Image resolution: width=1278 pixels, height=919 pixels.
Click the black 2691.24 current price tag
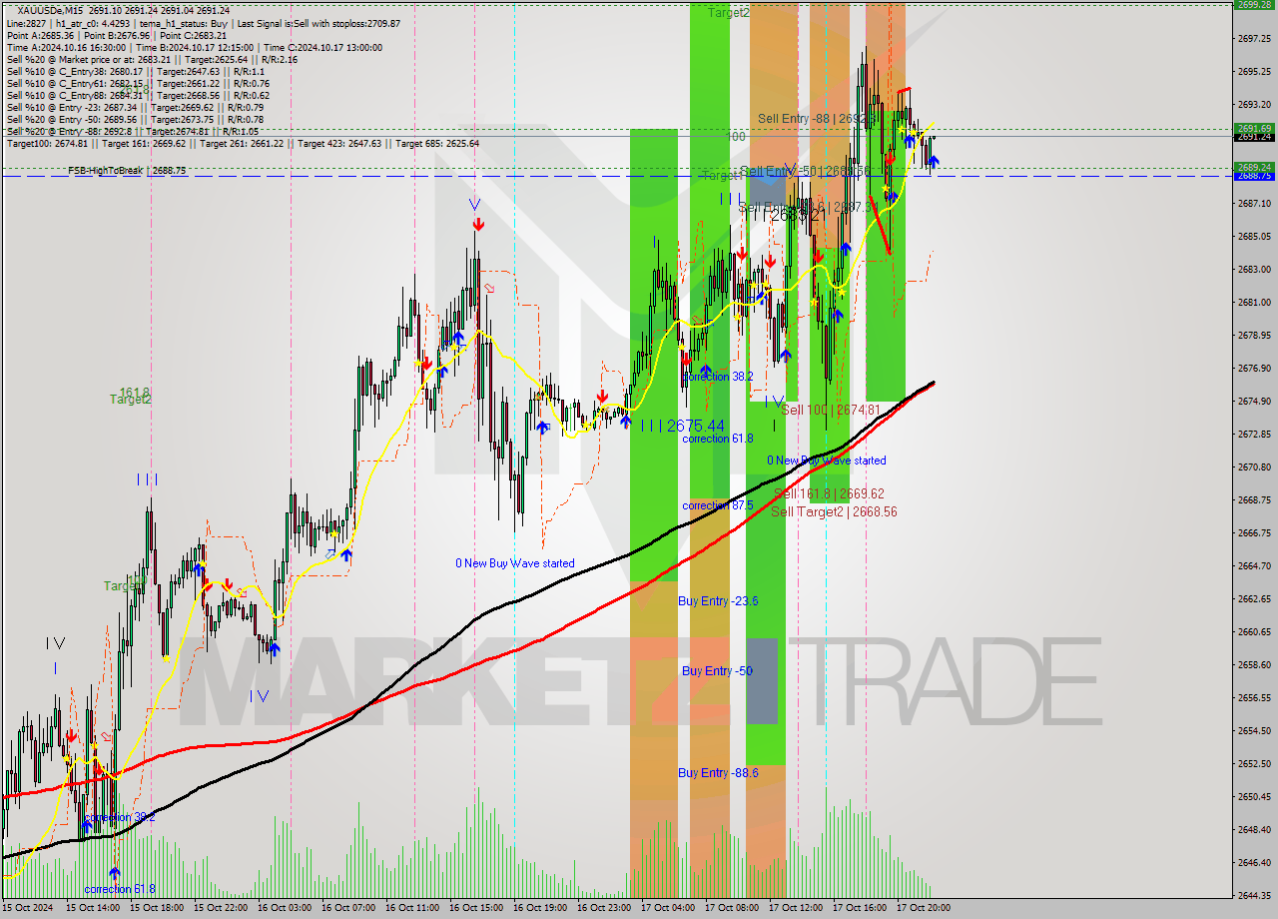coord(1254,136)
